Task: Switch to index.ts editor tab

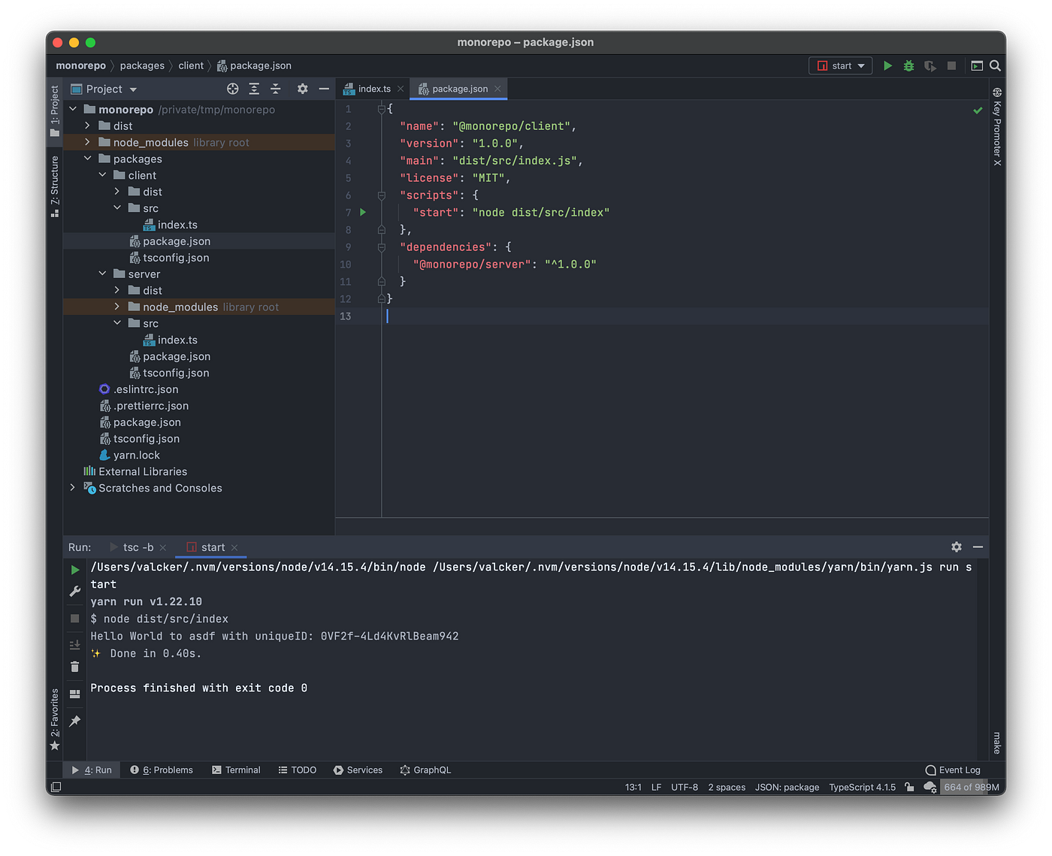Action: click(373, 89)
